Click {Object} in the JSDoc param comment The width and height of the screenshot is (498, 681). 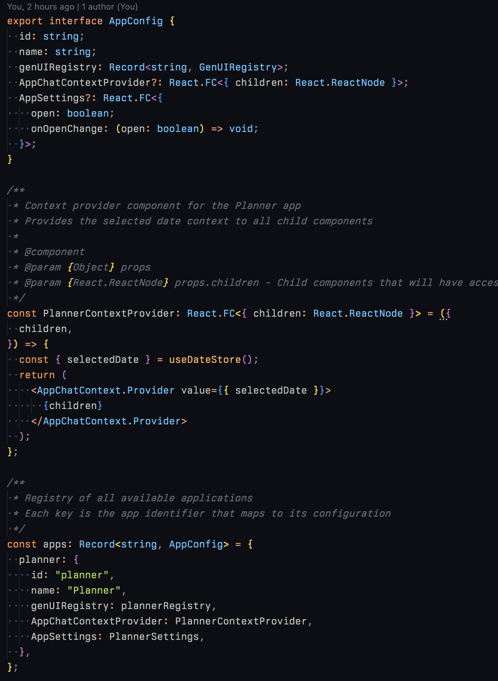91,267
